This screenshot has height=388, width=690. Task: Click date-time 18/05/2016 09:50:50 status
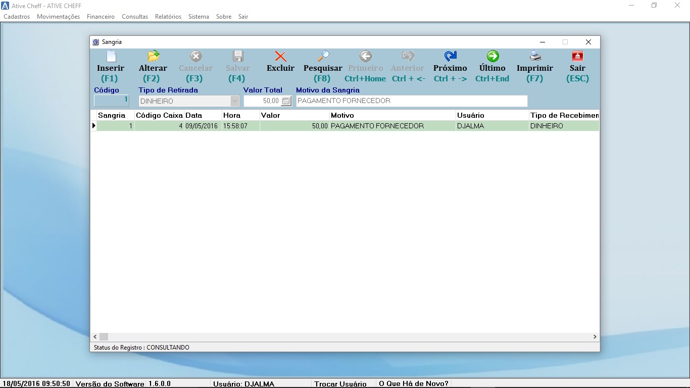click(x=35, y=384)
